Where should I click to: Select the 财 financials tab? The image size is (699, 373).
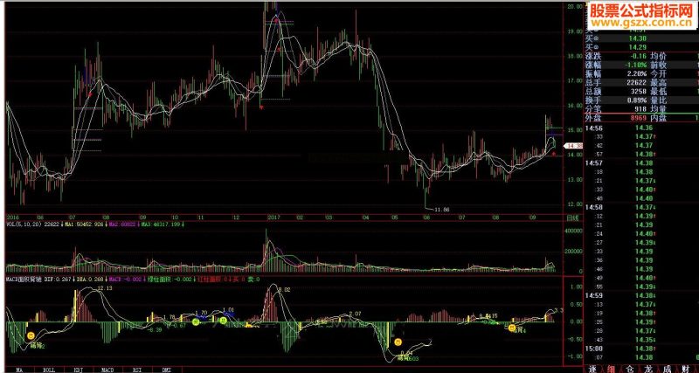686,369
